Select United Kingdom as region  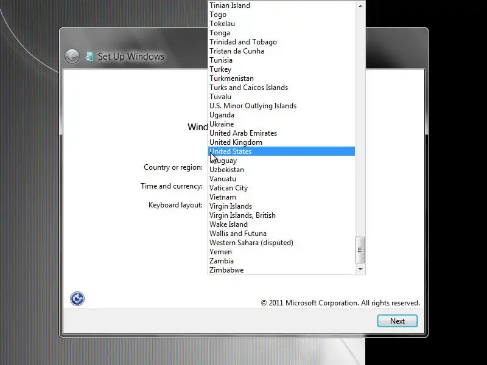[281, 142]
